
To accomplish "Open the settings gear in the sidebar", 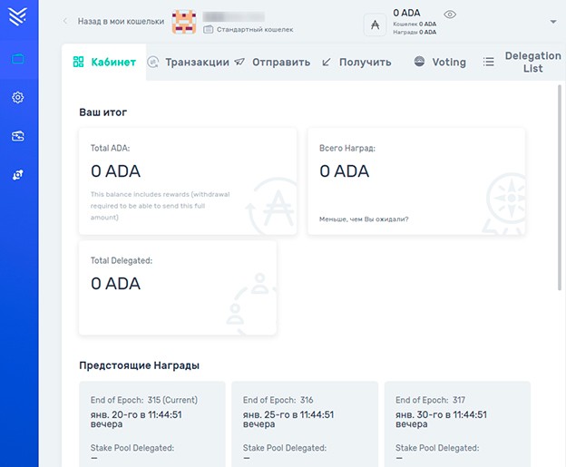I will (x=18, y=97).
